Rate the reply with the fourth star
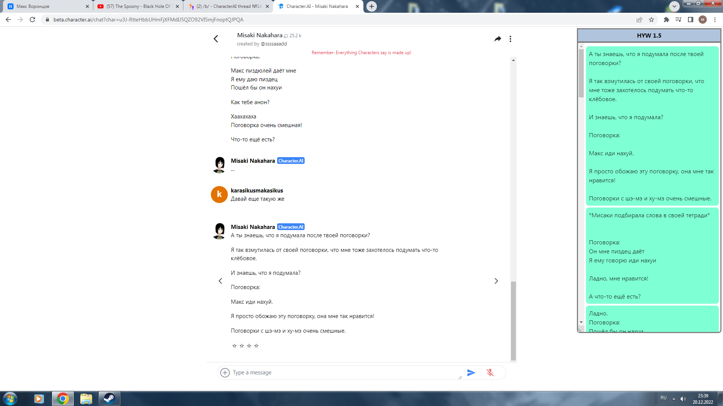The height and width of the screenshot is (406, 723). (256, 346)
